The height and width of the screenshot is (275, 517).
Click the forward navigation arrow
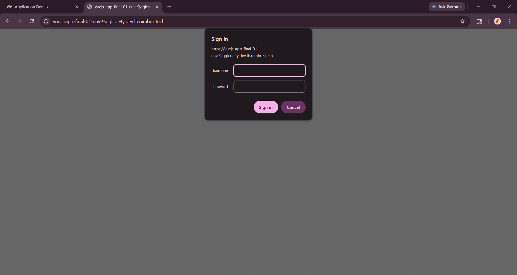19,21
